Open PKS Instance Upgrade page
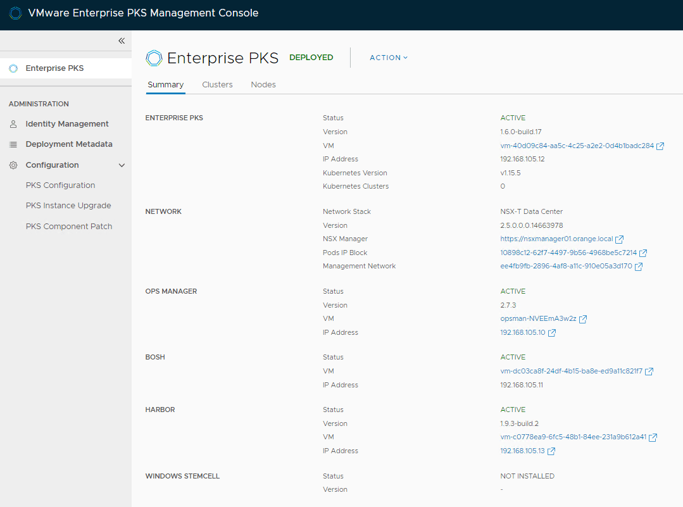 coord(68,206)
